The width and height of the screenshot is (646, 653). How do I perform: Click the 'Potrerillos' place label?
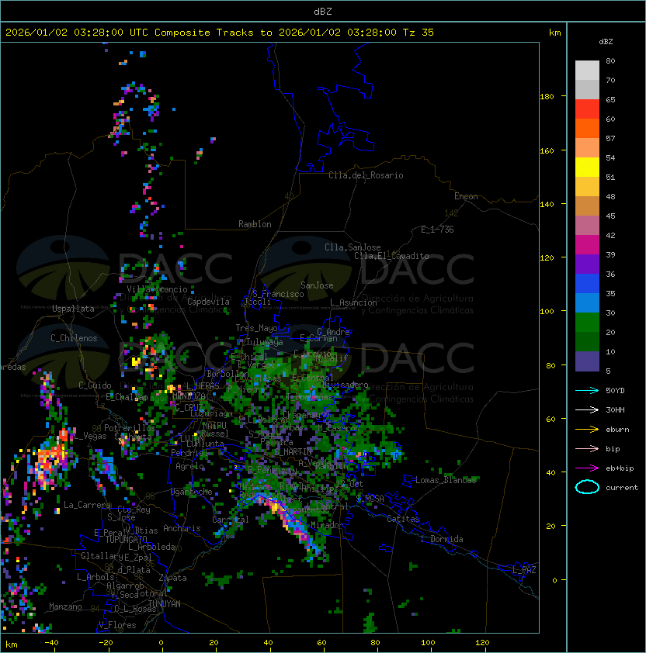point(130,428)
